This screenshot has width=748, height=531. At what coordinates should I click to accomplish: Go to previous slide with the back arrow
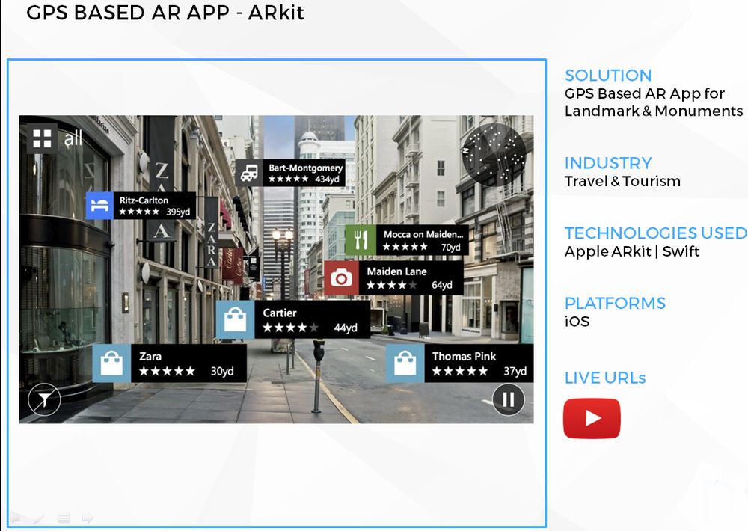15,518
